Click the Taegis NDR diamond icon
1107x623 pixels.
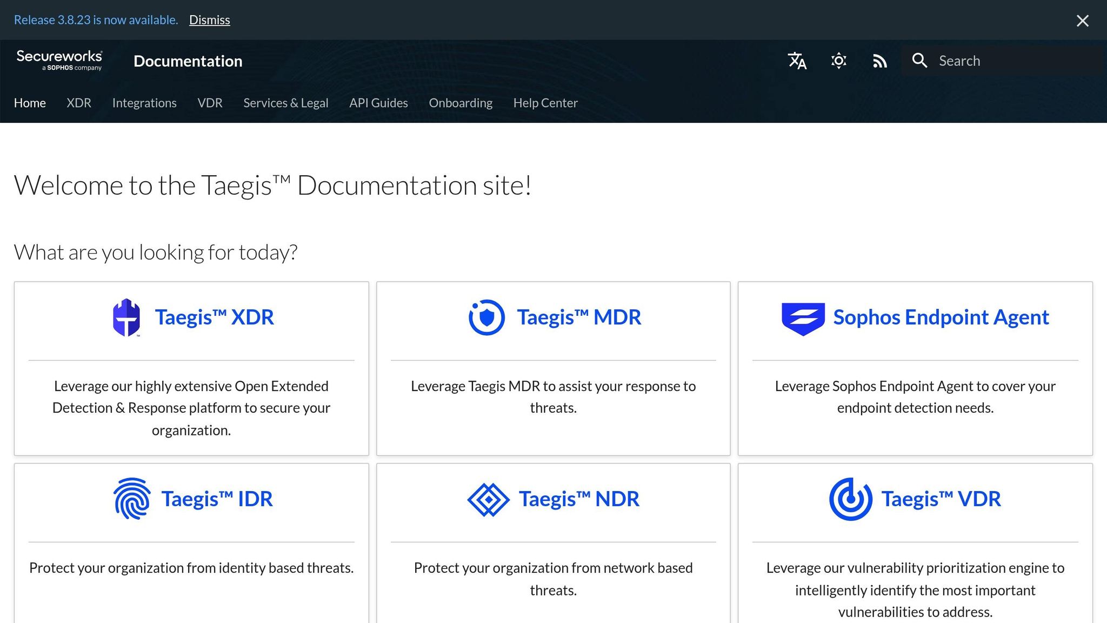point(488,500)
